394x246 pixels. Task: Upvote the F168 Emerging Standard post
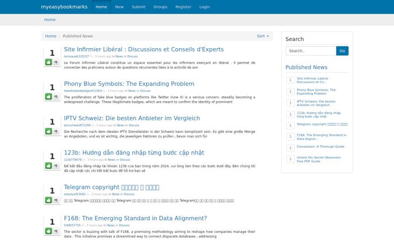point(49,231)
